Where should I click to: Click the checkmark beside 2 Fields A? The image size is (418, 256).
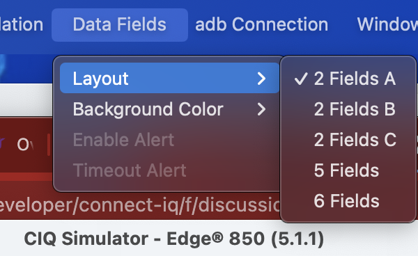pyautogui.click(x=301, y=79)
